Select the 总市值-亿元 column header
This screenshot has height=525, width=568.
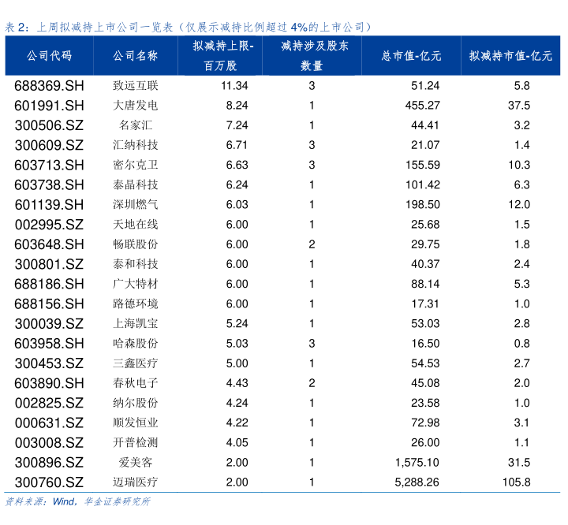411,56
